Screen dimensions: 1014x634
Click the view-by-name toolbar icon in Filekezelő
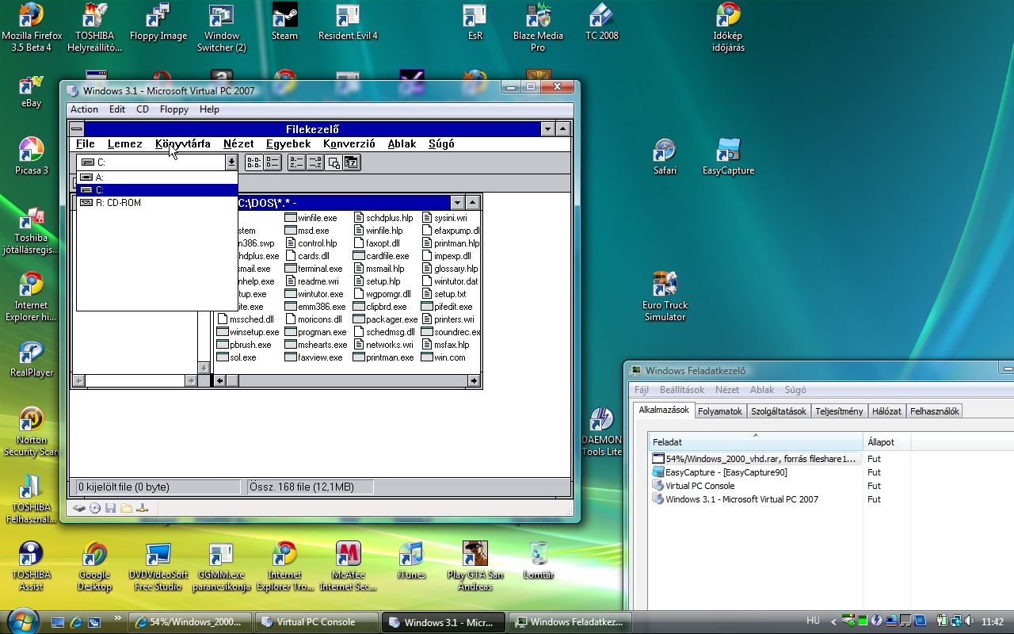tap(253, 162)
